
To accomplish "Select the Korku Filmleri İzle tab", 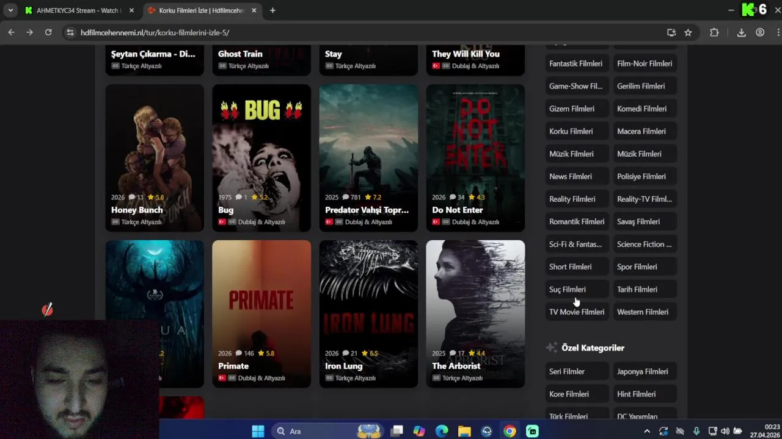I will click(202, 10).
